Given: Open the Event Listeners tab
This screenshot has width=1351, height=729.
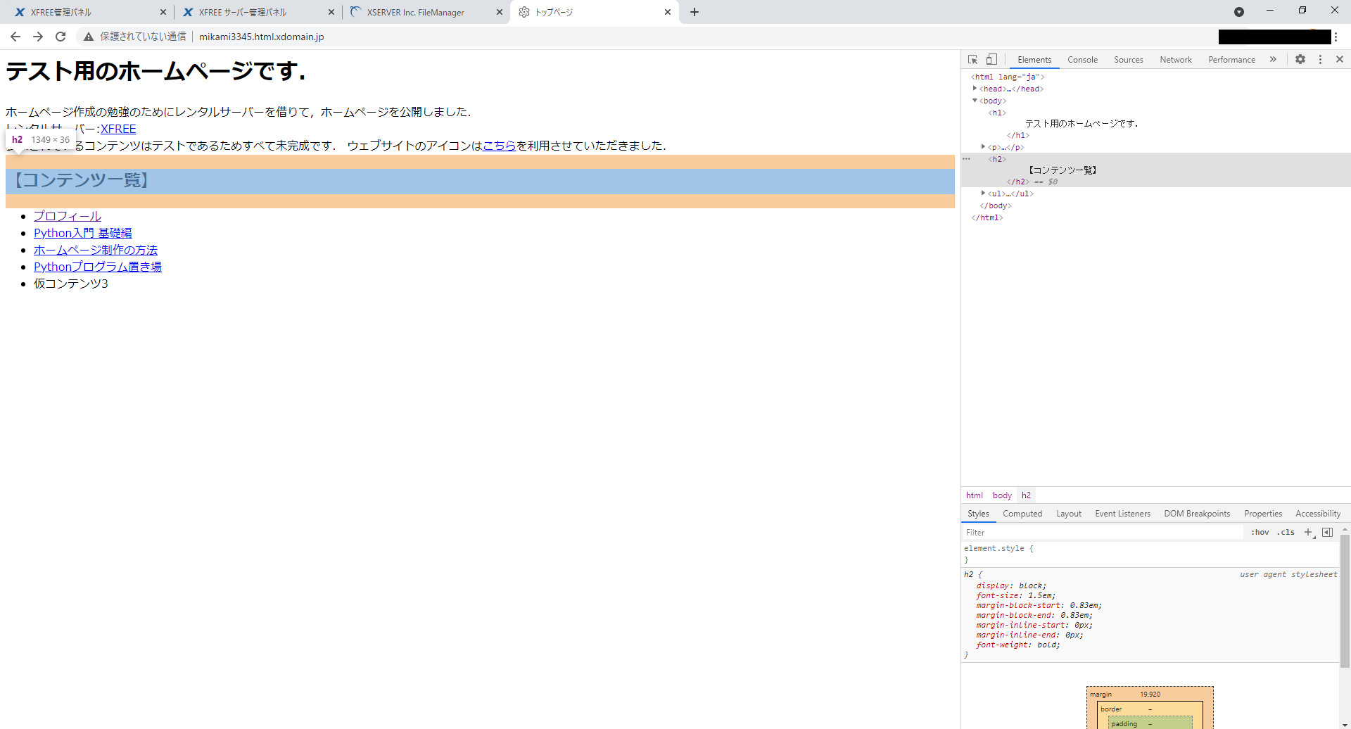Looking at the screenshot, I should point(1122,514).
